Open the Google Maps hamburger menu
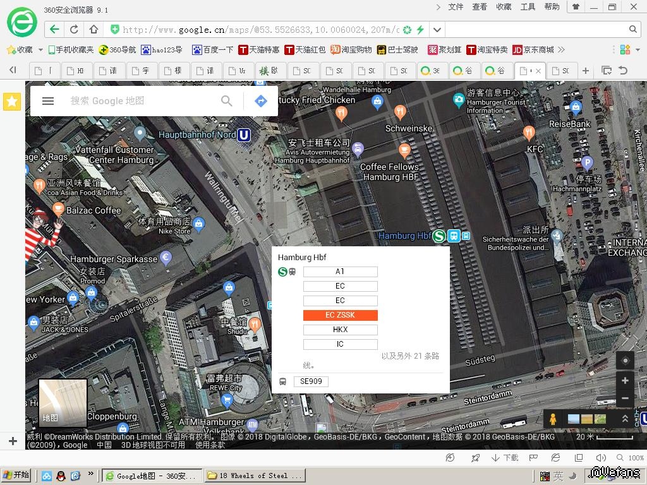This screenshot has width=647, height=485. [47, 101]
